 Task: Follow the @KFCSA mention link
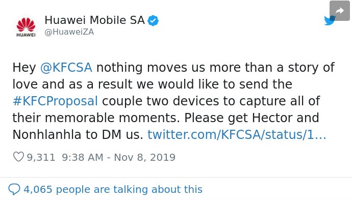coord(66,67)
